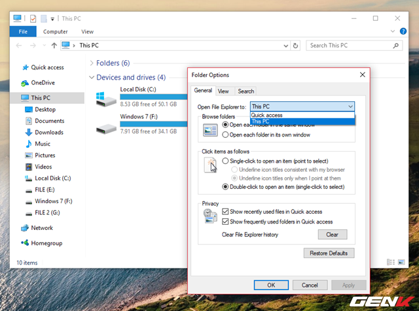Select Homegroup in navigation pane
This screenshot has width=419, height=311.
click(46, 243)
